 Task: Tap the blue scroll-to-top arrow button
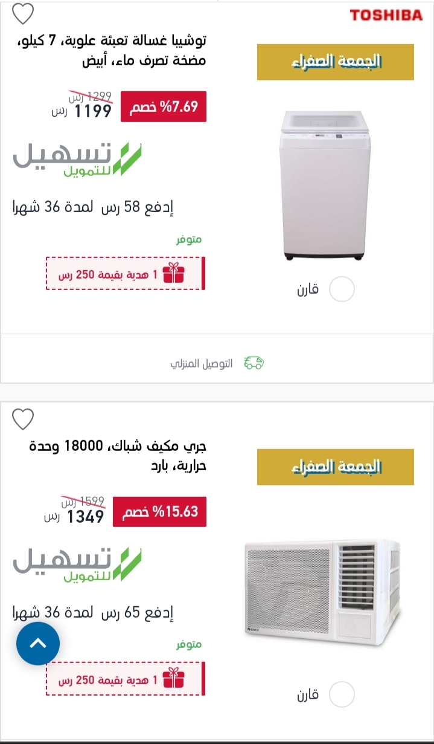click(38, 643)
